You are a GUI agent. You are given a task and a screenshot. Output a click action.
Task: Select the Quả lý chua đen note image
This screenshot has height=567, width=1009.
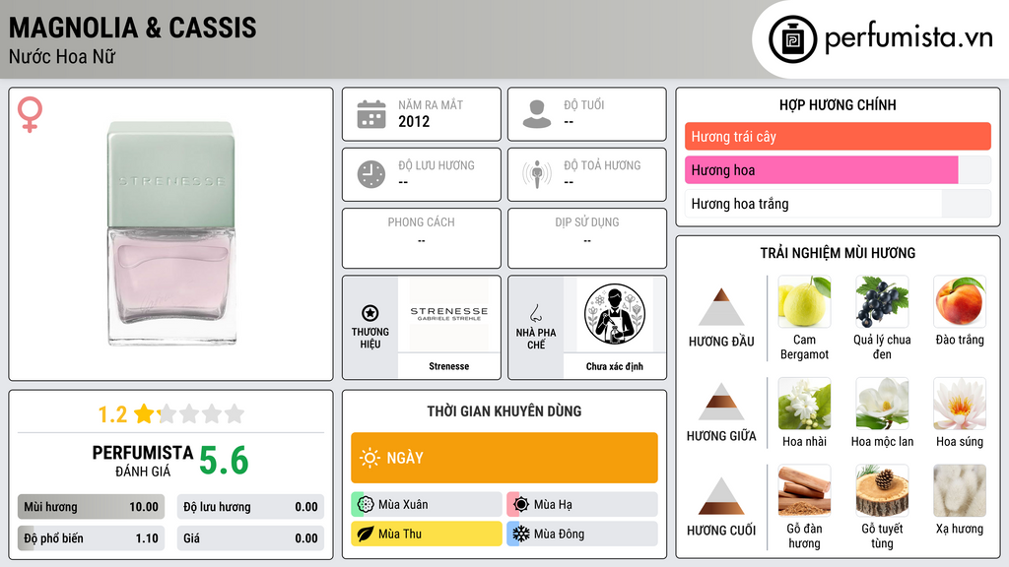pos(882,301)
